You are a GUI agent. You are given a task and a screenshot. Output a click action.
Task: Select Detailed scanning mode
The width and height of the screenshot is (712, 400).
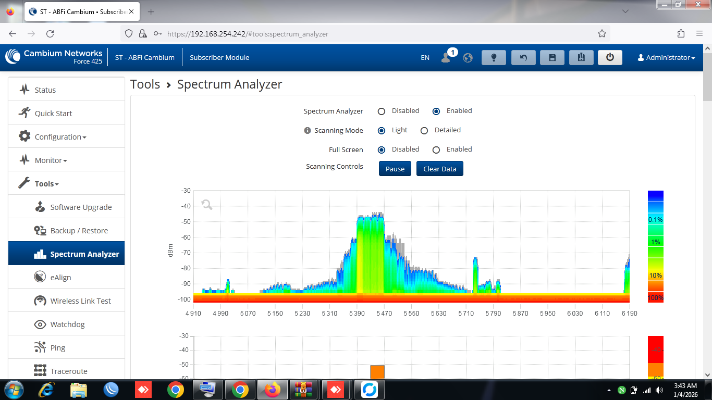[x=424, y=130]
